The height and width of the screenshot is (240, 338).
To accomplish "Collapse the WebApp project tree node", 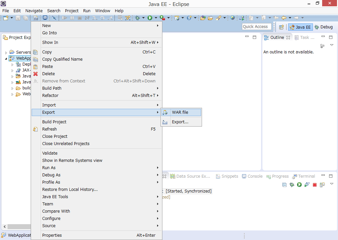I will click(6, 59).
